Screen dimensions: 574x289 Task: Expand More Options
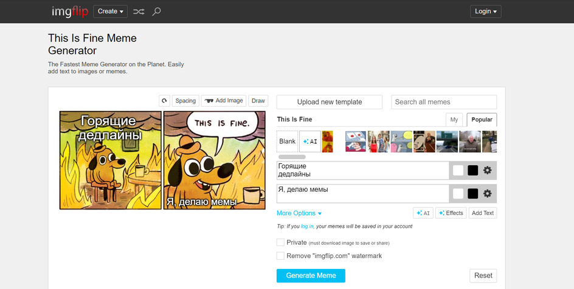(x=299, y=213)
